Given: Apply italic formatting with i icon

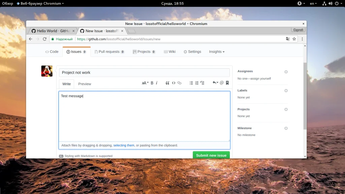Looking at the screenshot, I should tap(157, 83).
